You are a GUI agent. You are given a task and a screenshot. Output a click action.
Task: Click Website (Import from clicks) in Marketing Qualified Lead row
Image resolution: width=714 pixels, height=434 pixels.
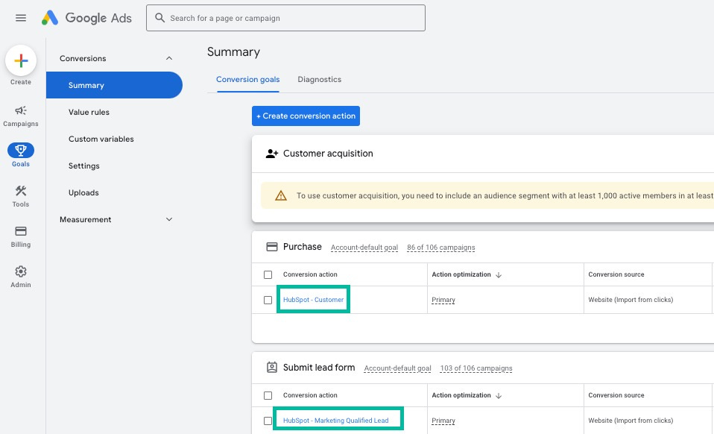pyautogui.click(x=631, y=421)
